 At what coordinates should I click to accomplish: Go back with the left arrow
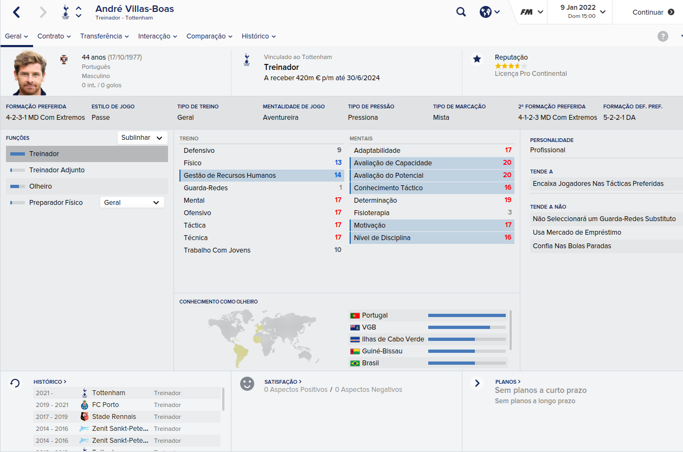[x=17, y=12]
